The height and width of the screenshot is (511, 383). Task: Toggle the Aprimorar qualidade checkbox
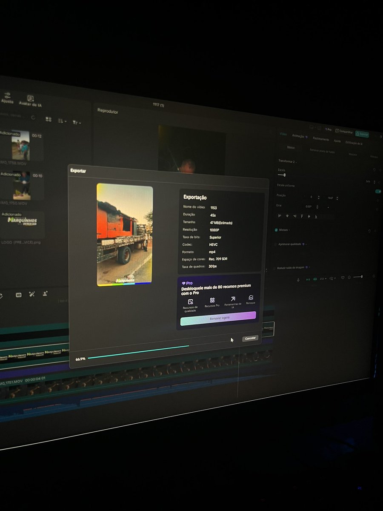(276, 244)
